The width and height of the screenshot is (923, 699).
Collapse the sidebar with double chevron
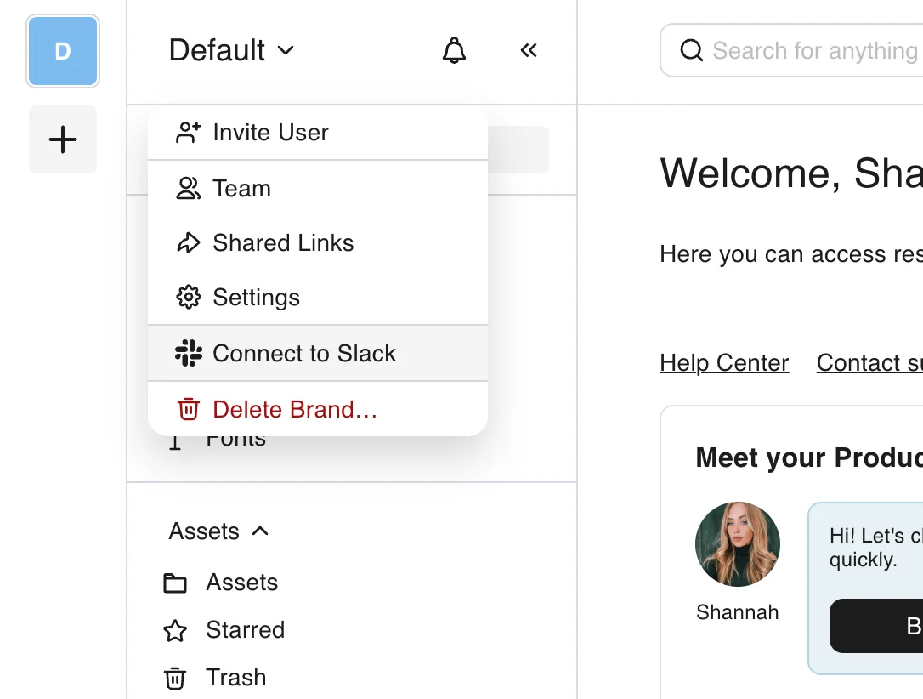529,51
